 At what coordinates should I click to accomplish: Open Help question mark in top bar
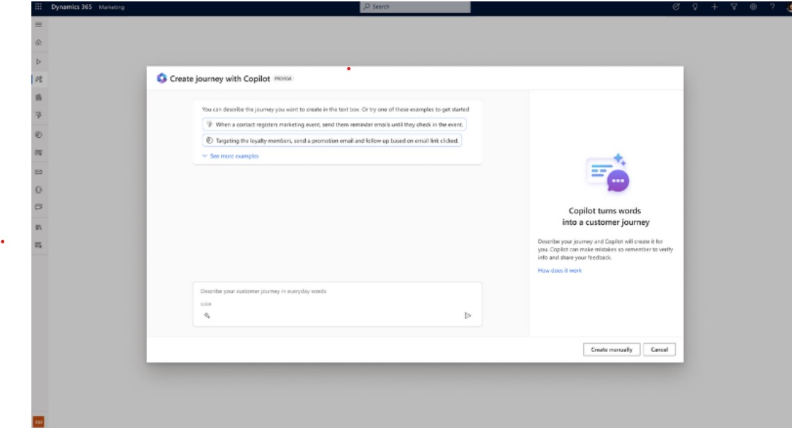pyautogui.click(x=772, y=7)
